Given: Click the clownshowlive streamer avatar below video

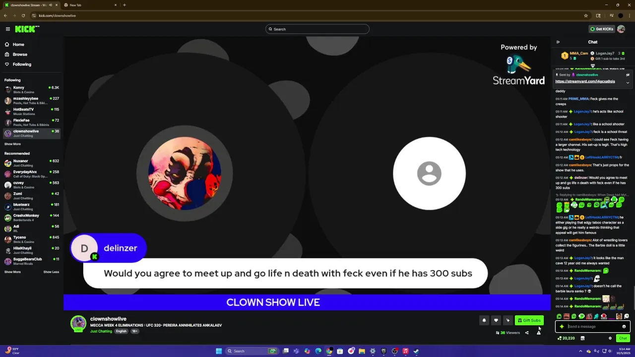Looking at the screenshot, I should click(78, 323).
